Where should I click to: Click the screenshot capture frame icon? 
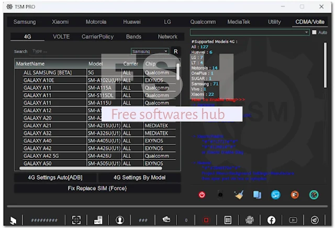[76, 220]
